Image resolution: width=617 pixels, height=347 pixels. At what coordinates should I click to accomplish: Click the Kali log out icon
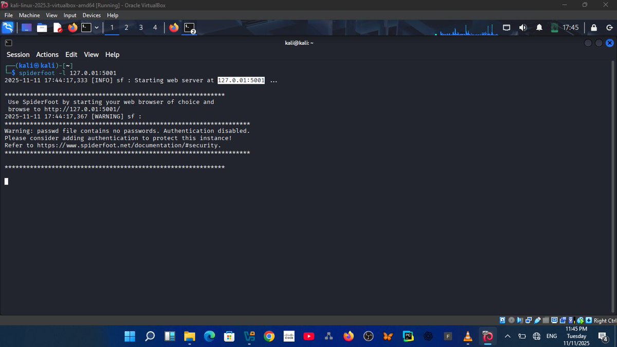609,28
